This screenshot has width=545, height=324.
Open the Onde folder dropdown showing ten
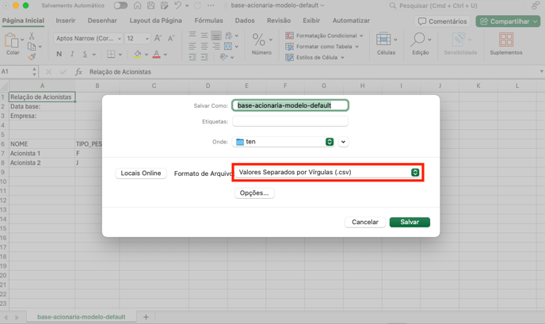point(284,142)
